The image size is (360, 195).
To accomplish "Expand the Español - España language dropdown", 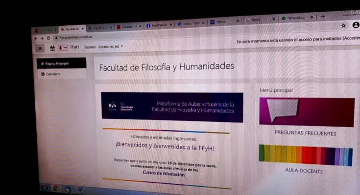I will (x=104, y=47).
